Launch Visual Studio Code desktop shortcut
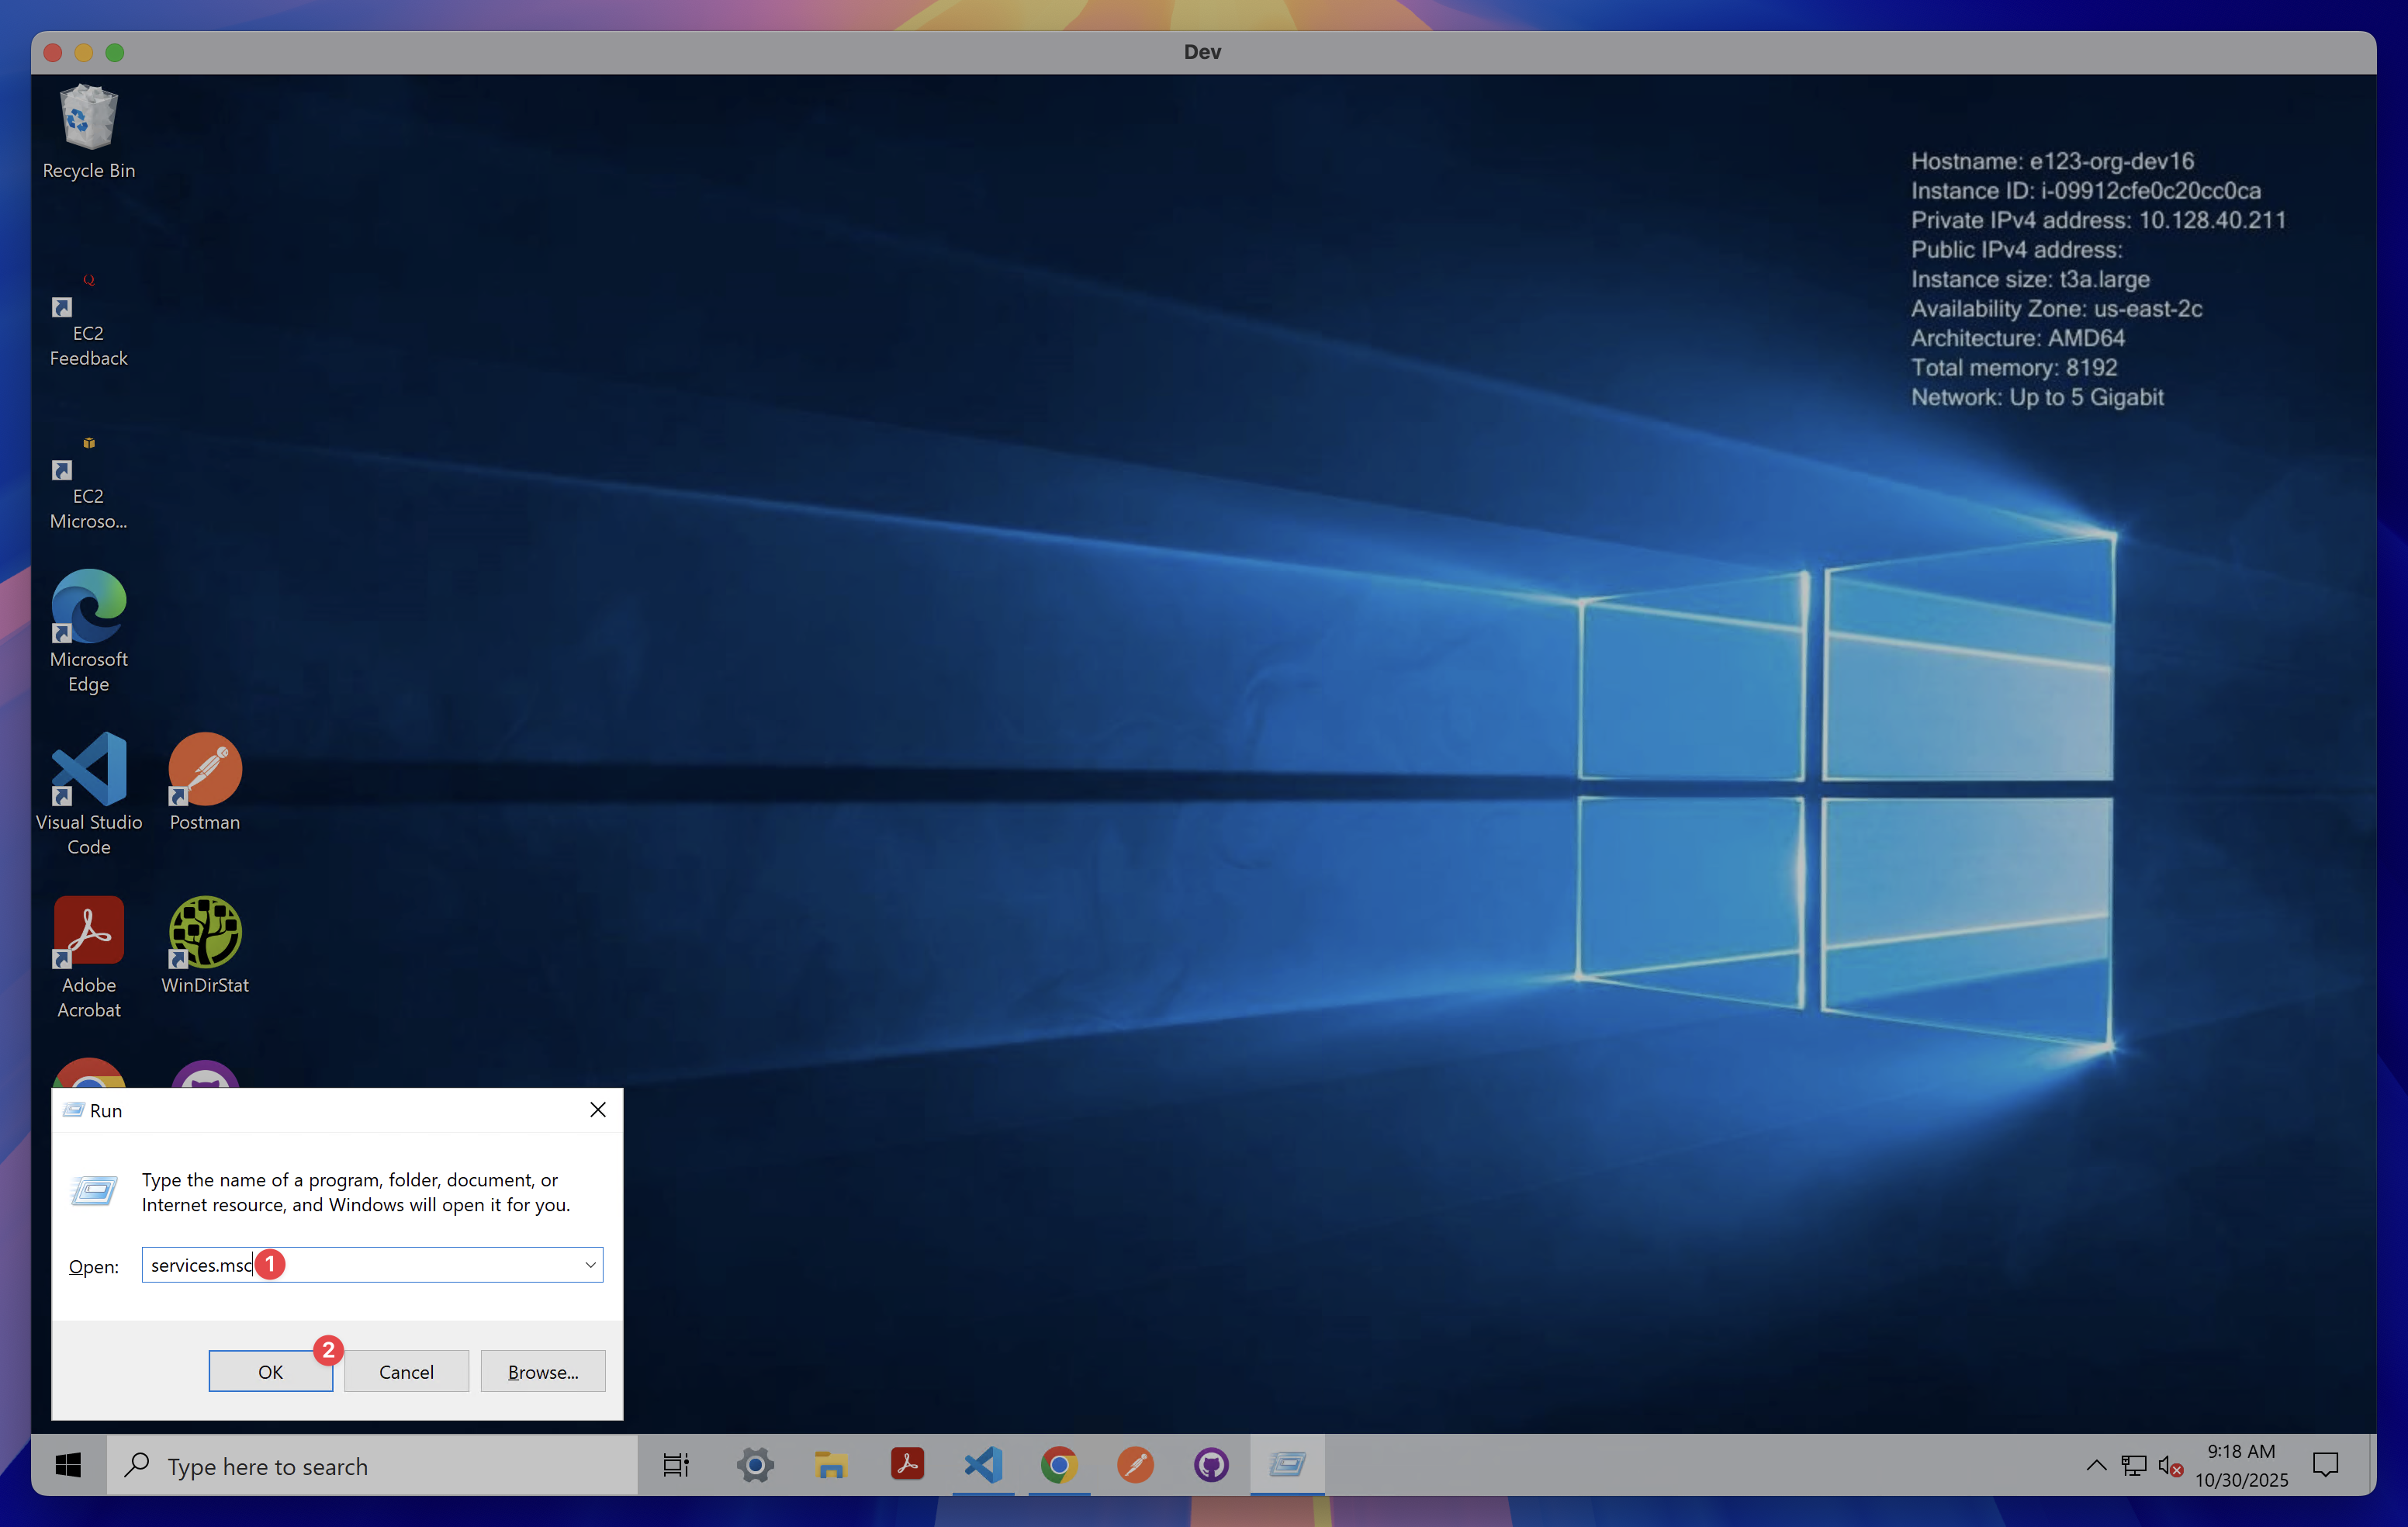 [x=88, y=770]
